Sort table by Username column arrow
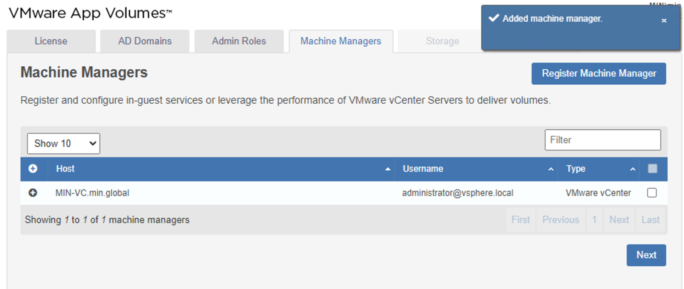This screenshot has height=289, width=684. pos(551,169)
